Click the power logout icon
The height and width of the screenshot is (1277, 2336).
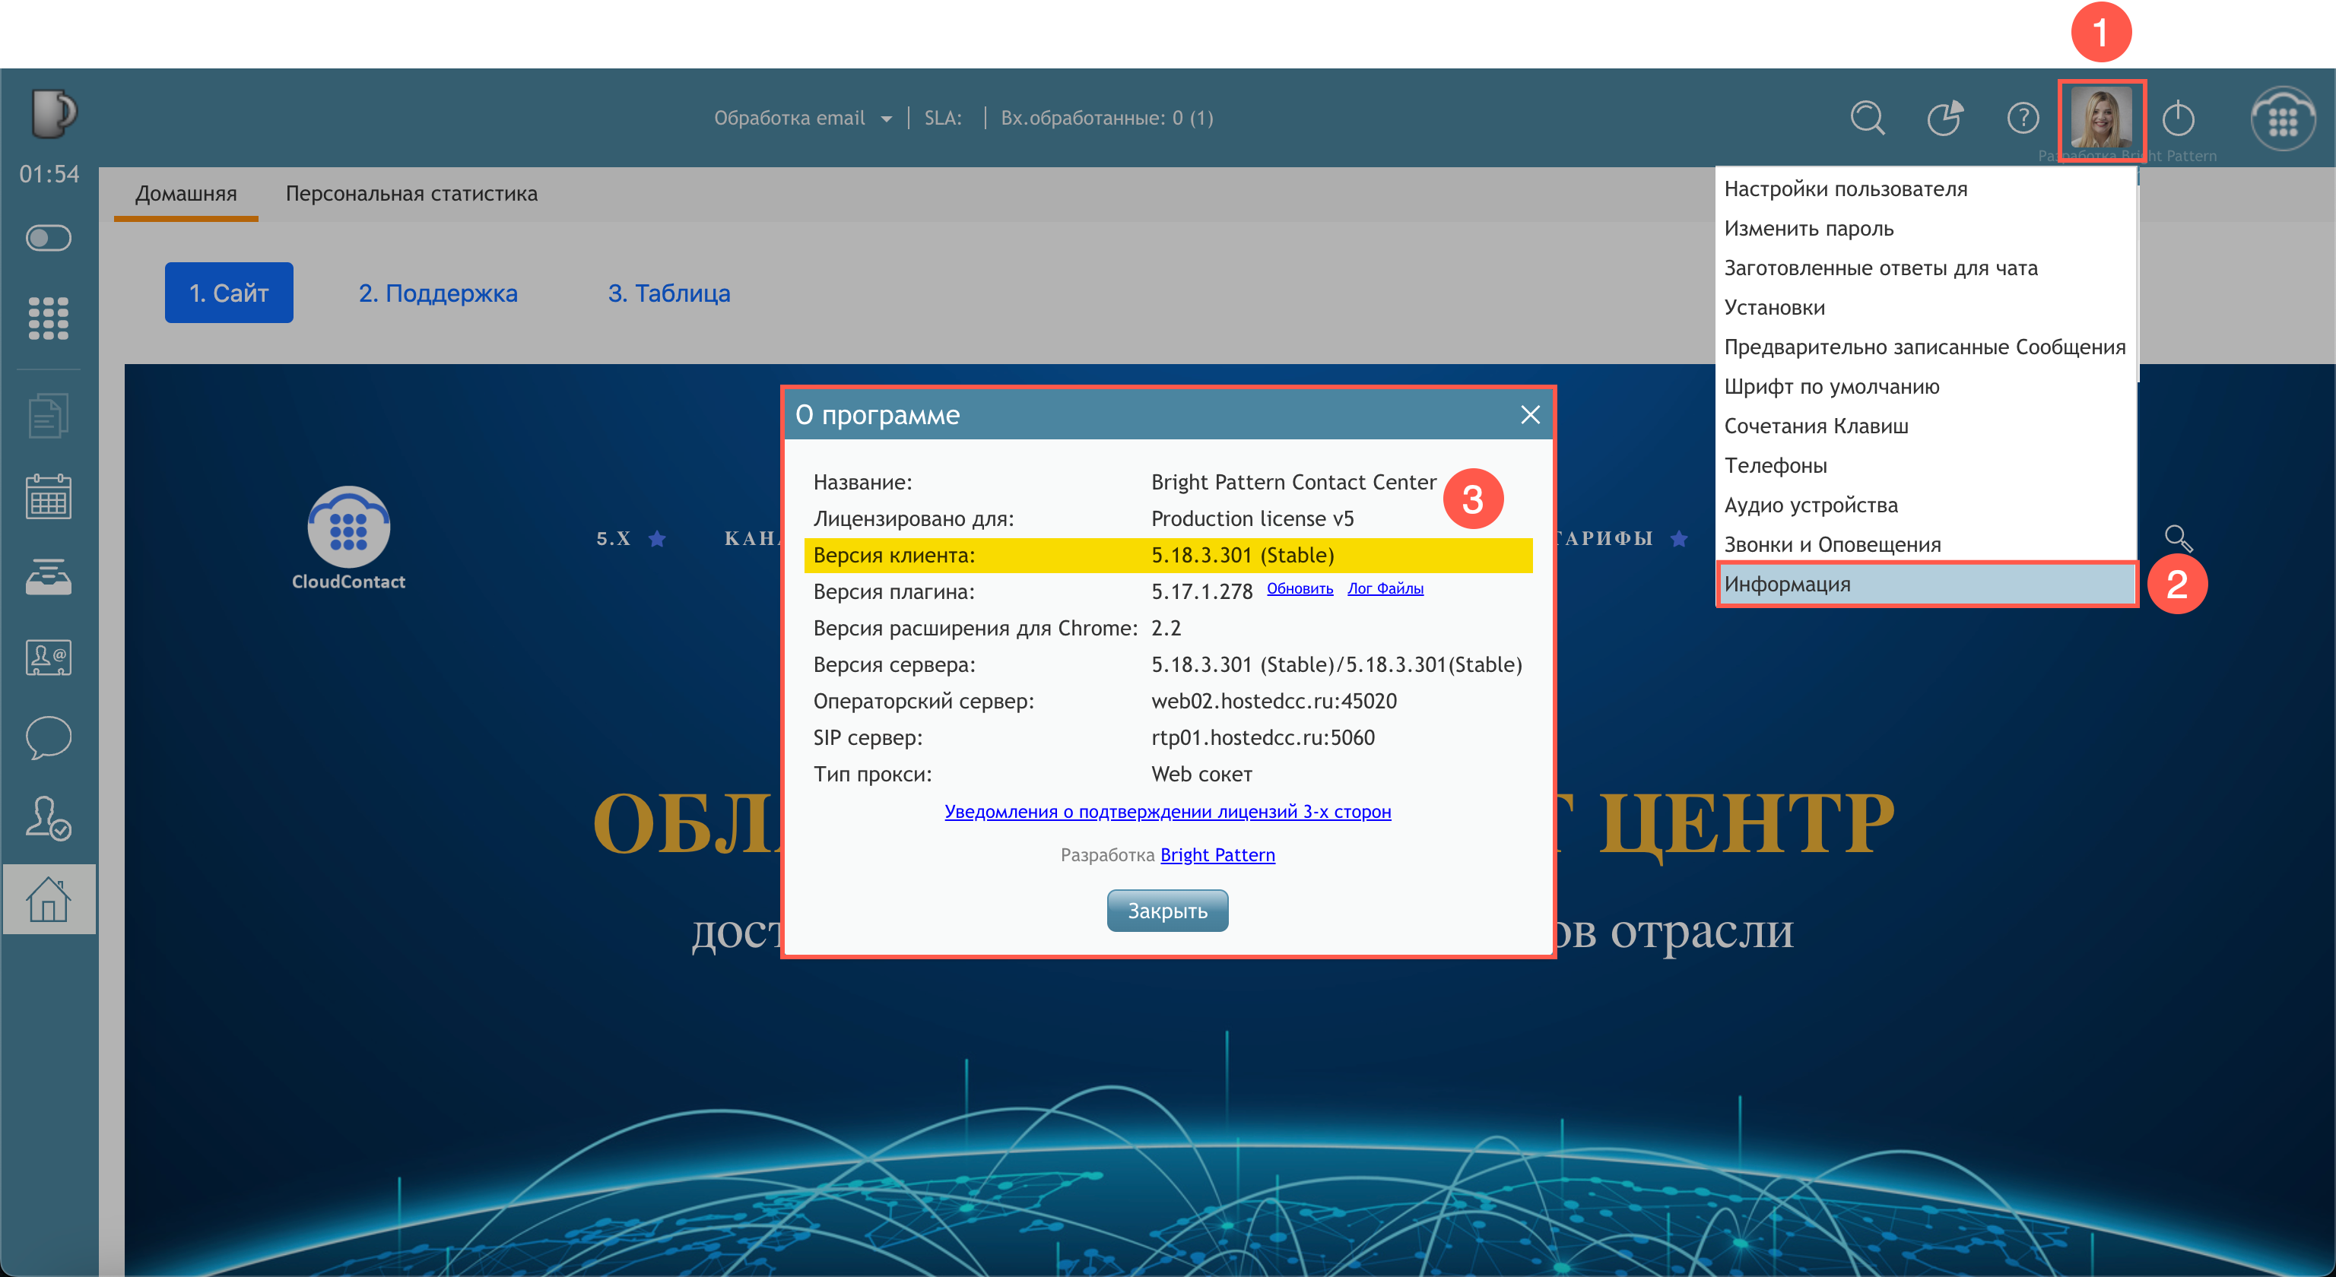click(x=2178, y=118)
